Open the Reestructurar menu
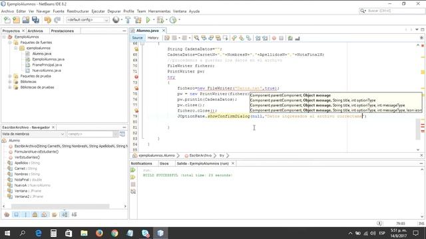426x239 pixels. pos(78,11)
